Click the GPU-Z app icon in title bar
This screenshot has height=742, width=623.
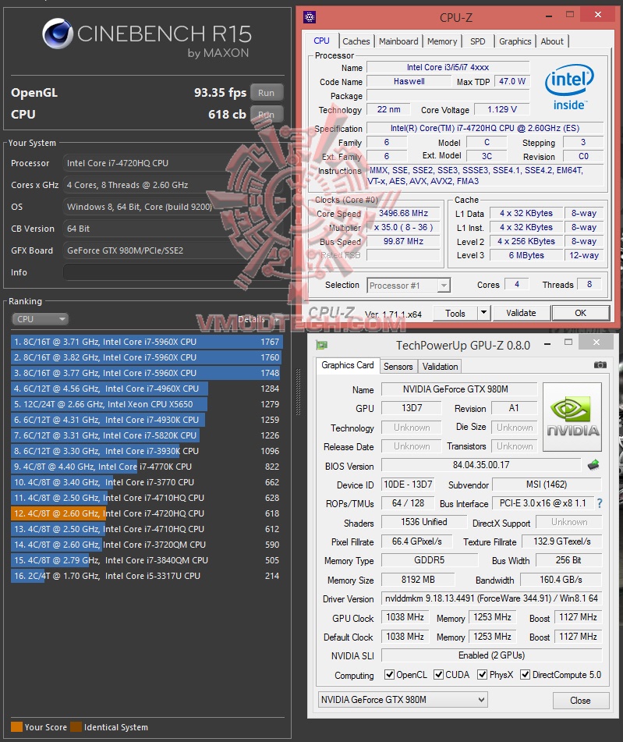(x=322, y=346)
